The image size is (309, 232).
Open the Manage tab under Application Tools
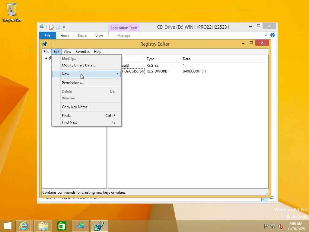(x=124, y=36)
